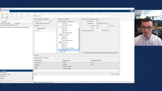The width and height of the screenshot is (162, 91).
Task: Click the MATLAB logo in main title bar
Action: pyautogui.click(x=1, y=9)
